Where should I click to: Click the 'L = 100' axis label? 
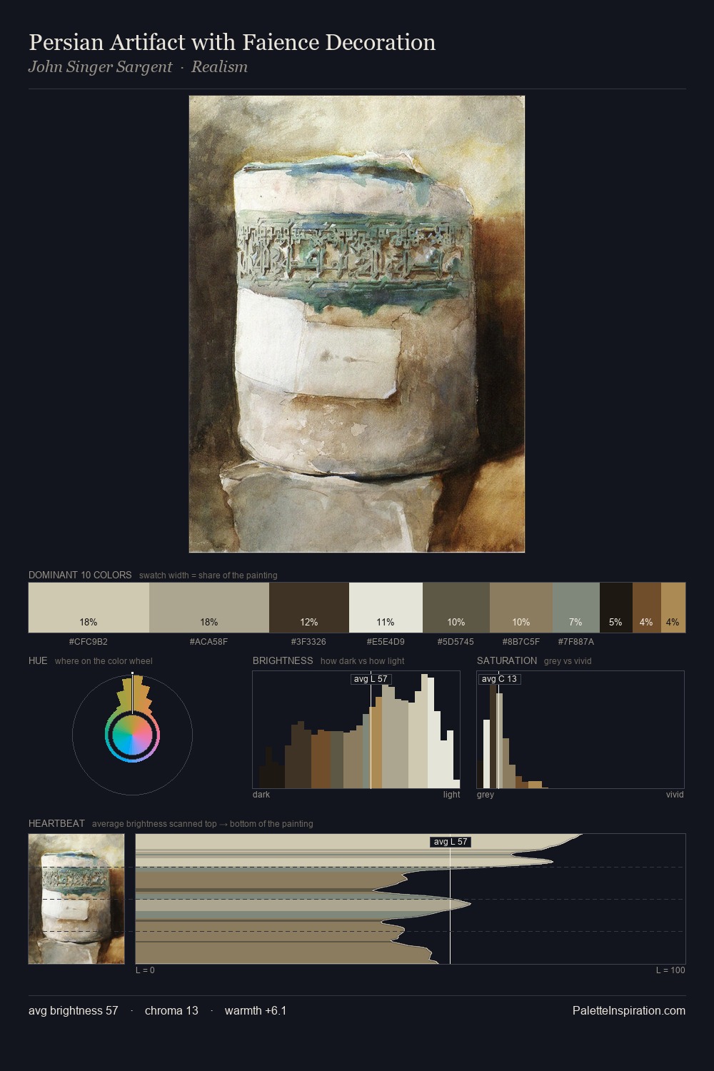[670, 970]
